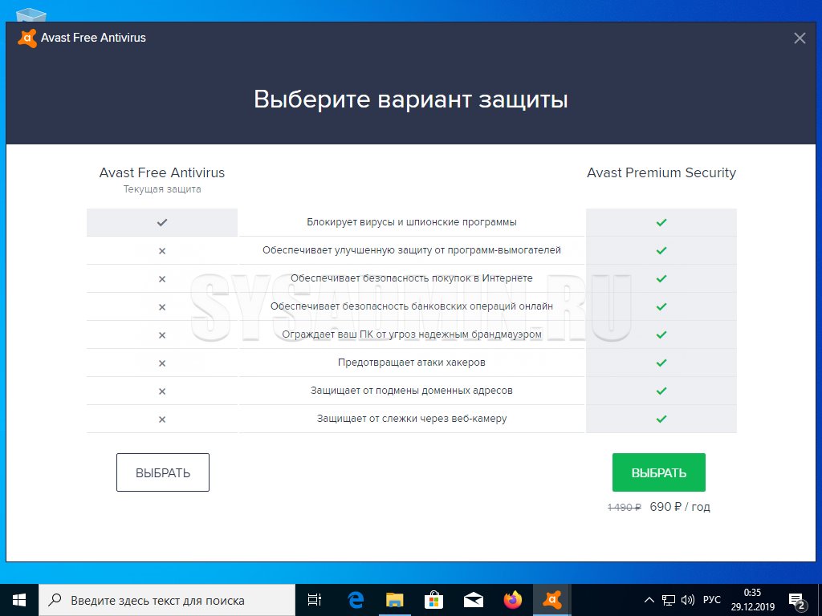Select the Avast icon in the taskbar
Image resolution: width=822 pixels, height=616 pixels.
coord(552,600)
